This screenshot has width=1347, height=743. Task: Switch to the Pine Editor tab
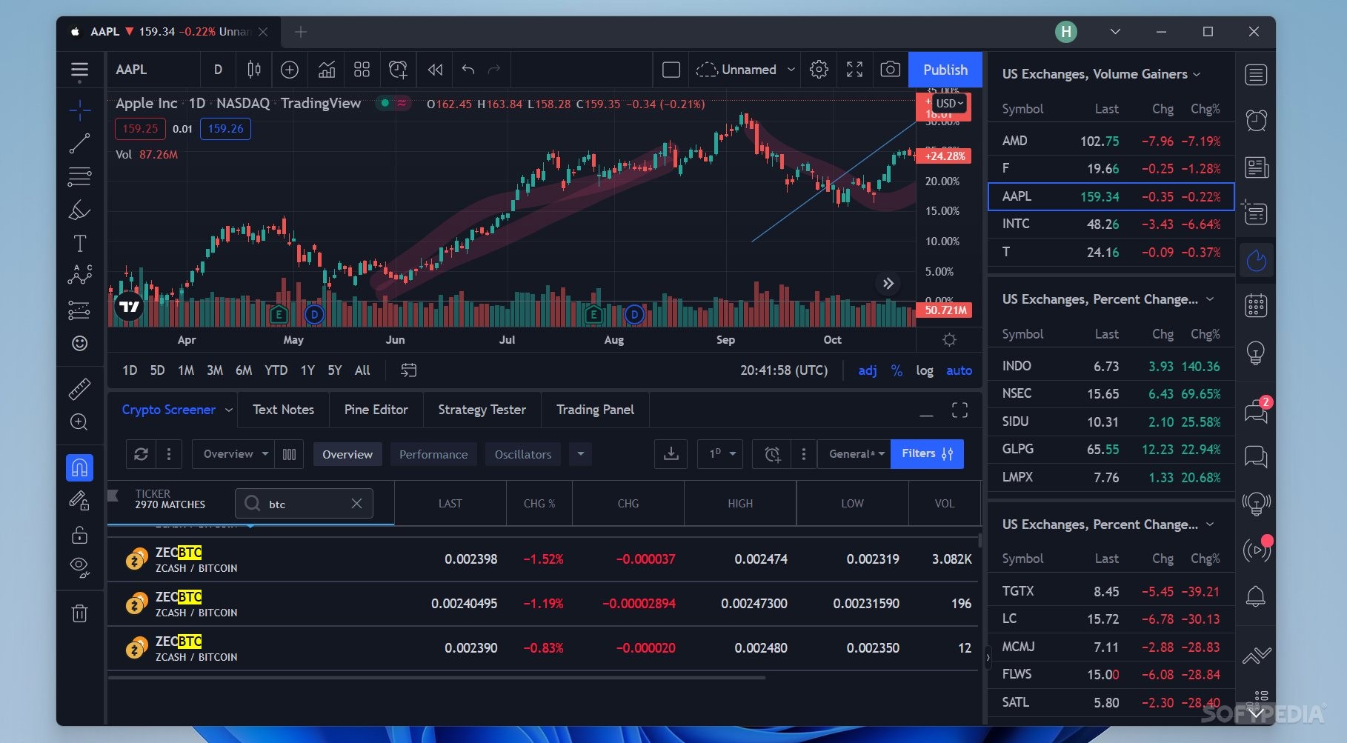[x=376, y=410]
